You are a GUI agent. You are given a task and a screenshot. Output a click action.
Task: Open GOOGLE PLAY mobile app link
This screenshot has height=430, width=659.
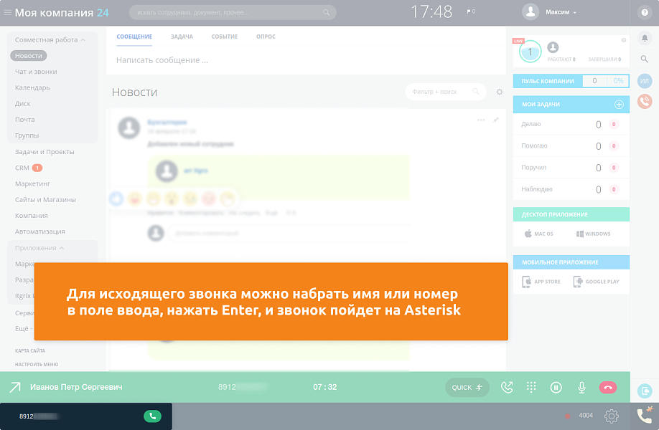click(x=598, y=281)
